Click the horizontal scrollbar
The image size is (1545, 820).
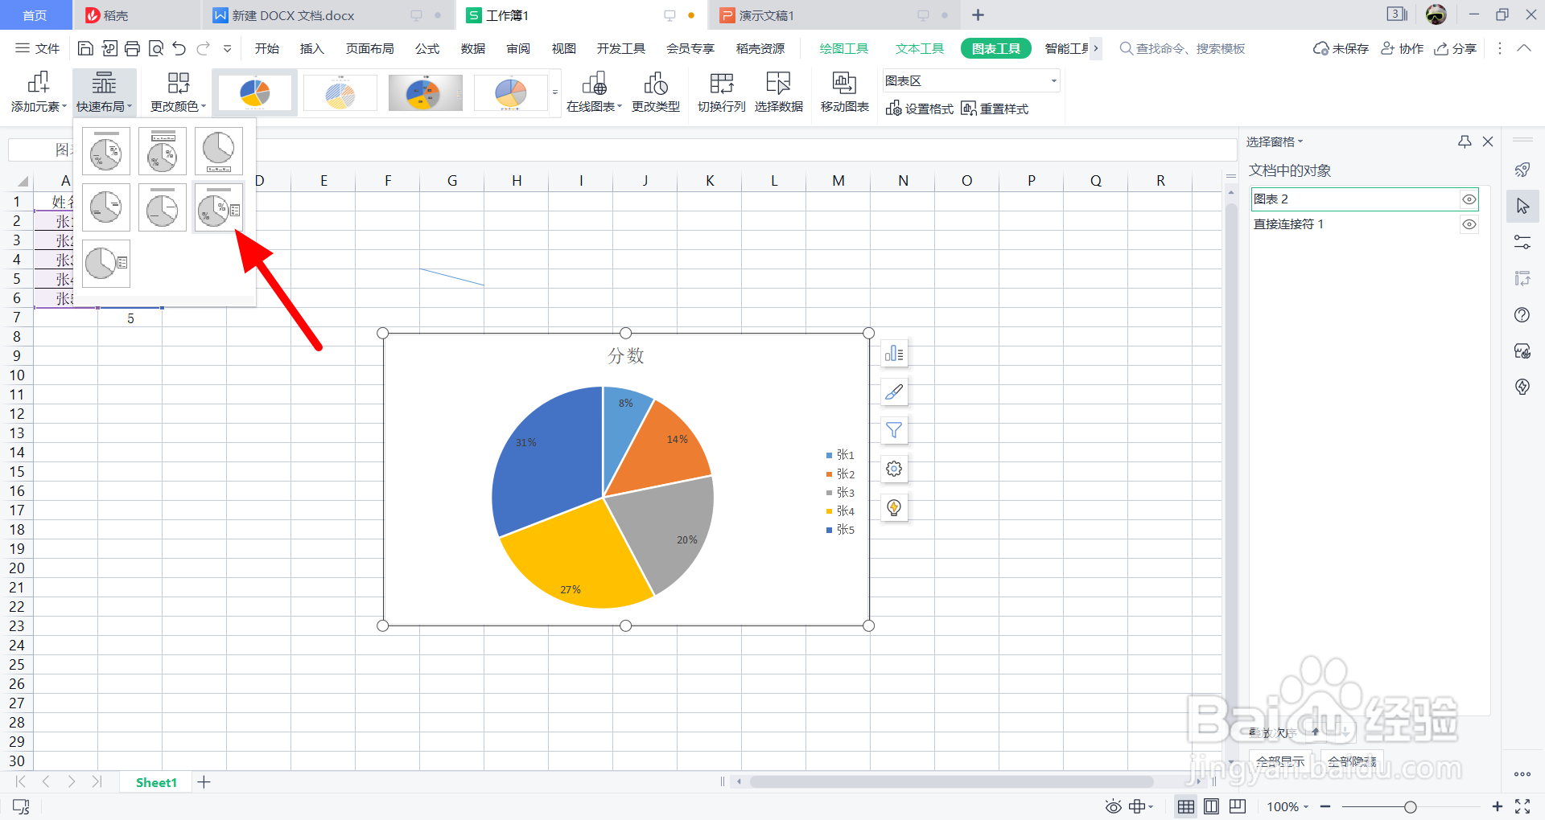pyautogui.click(x=952, y=781)
